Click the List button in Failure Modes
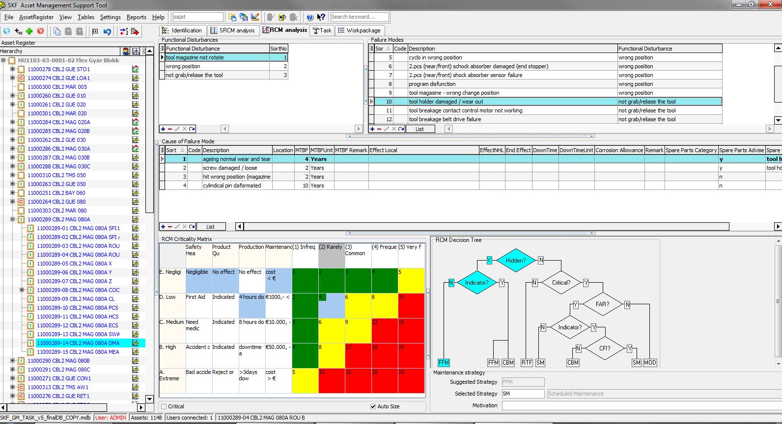Viewport: 782px width, 424px height. click(x=419, y=129)
